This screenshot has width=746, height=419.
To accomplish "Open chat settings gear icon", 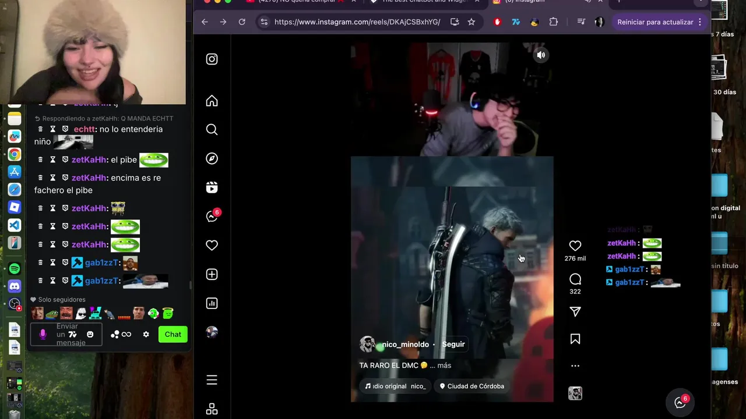I will click(x=146, y=334).
